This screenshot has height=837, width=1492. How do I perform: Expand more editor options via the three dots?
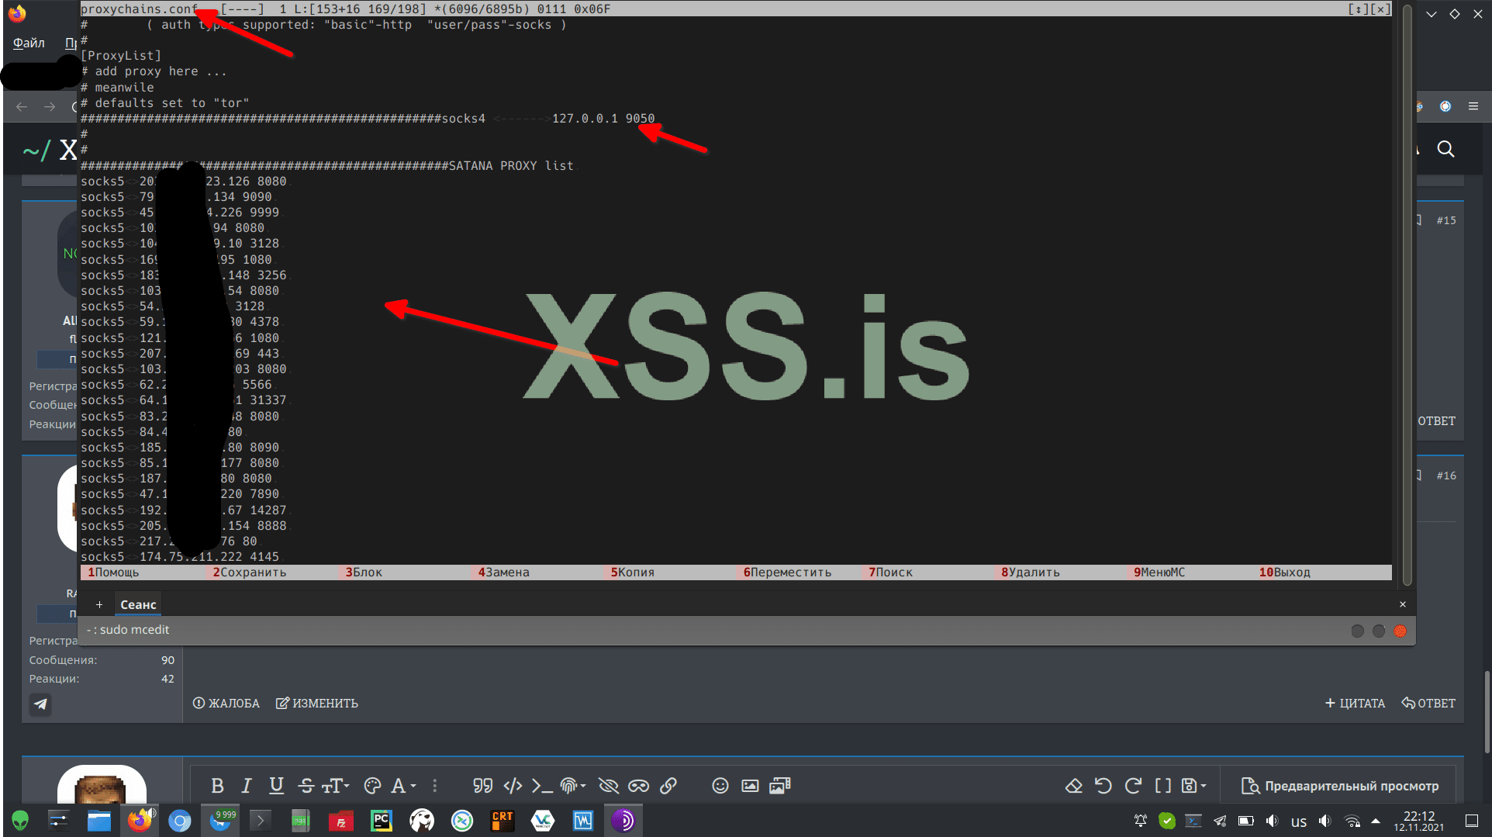(435, 786)
